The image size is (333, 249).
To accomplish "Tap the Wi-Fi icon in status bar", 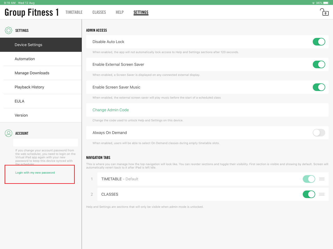I will tap(313, 3).
